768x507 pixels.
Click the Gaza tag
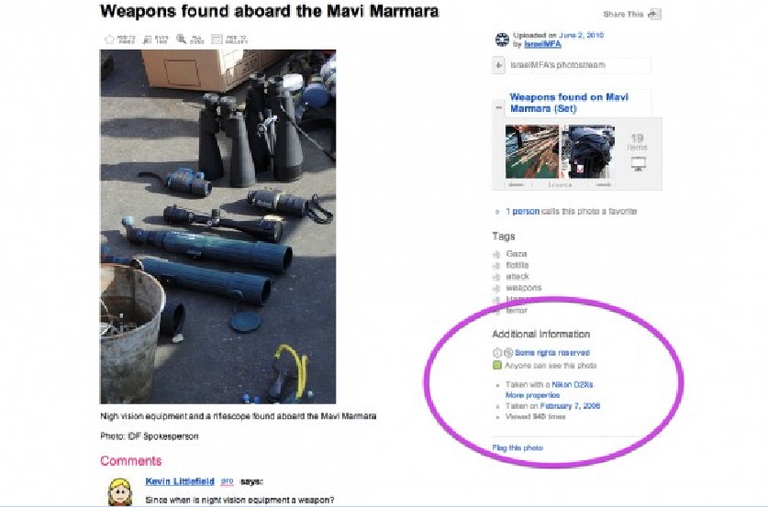tap(517, 253)
